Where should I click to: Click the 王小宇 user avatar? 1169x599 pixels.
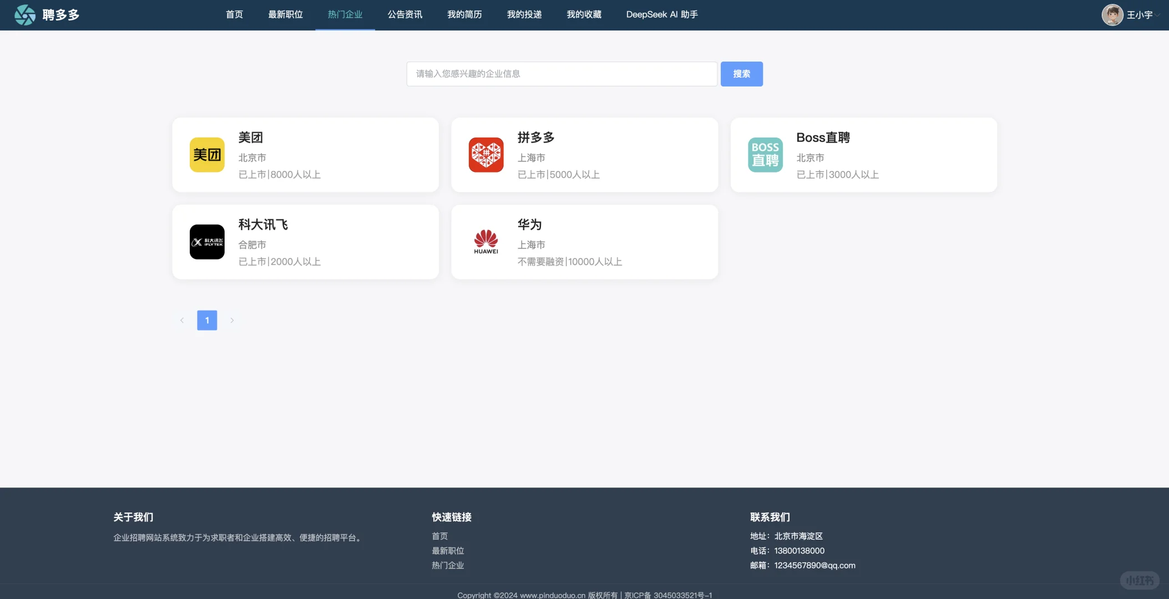[1112, 15]
